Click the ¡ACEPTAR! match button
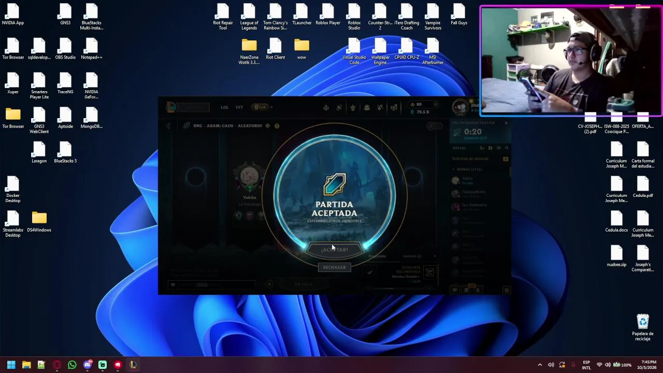Image resolution: width=663 pixels, height=373 pixels. click(334, 250)
